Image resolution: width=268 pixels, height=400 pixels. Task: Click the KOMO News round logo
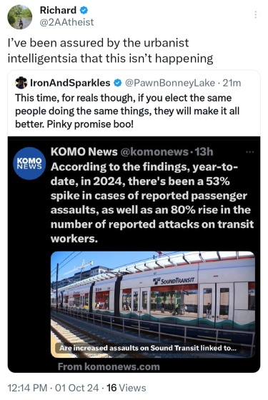pyautogui.click(x=29, y=164)
